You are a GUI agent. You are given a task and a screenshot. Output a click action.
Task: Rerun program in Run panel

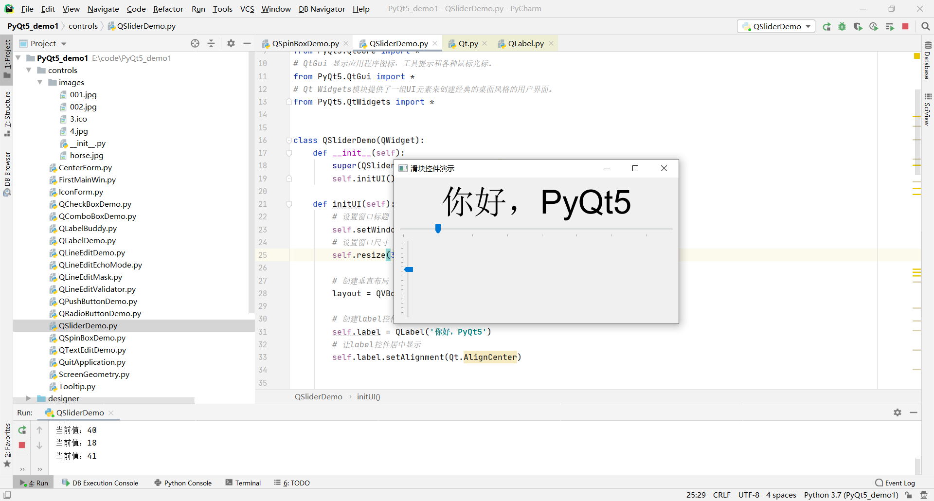(22, 430)
